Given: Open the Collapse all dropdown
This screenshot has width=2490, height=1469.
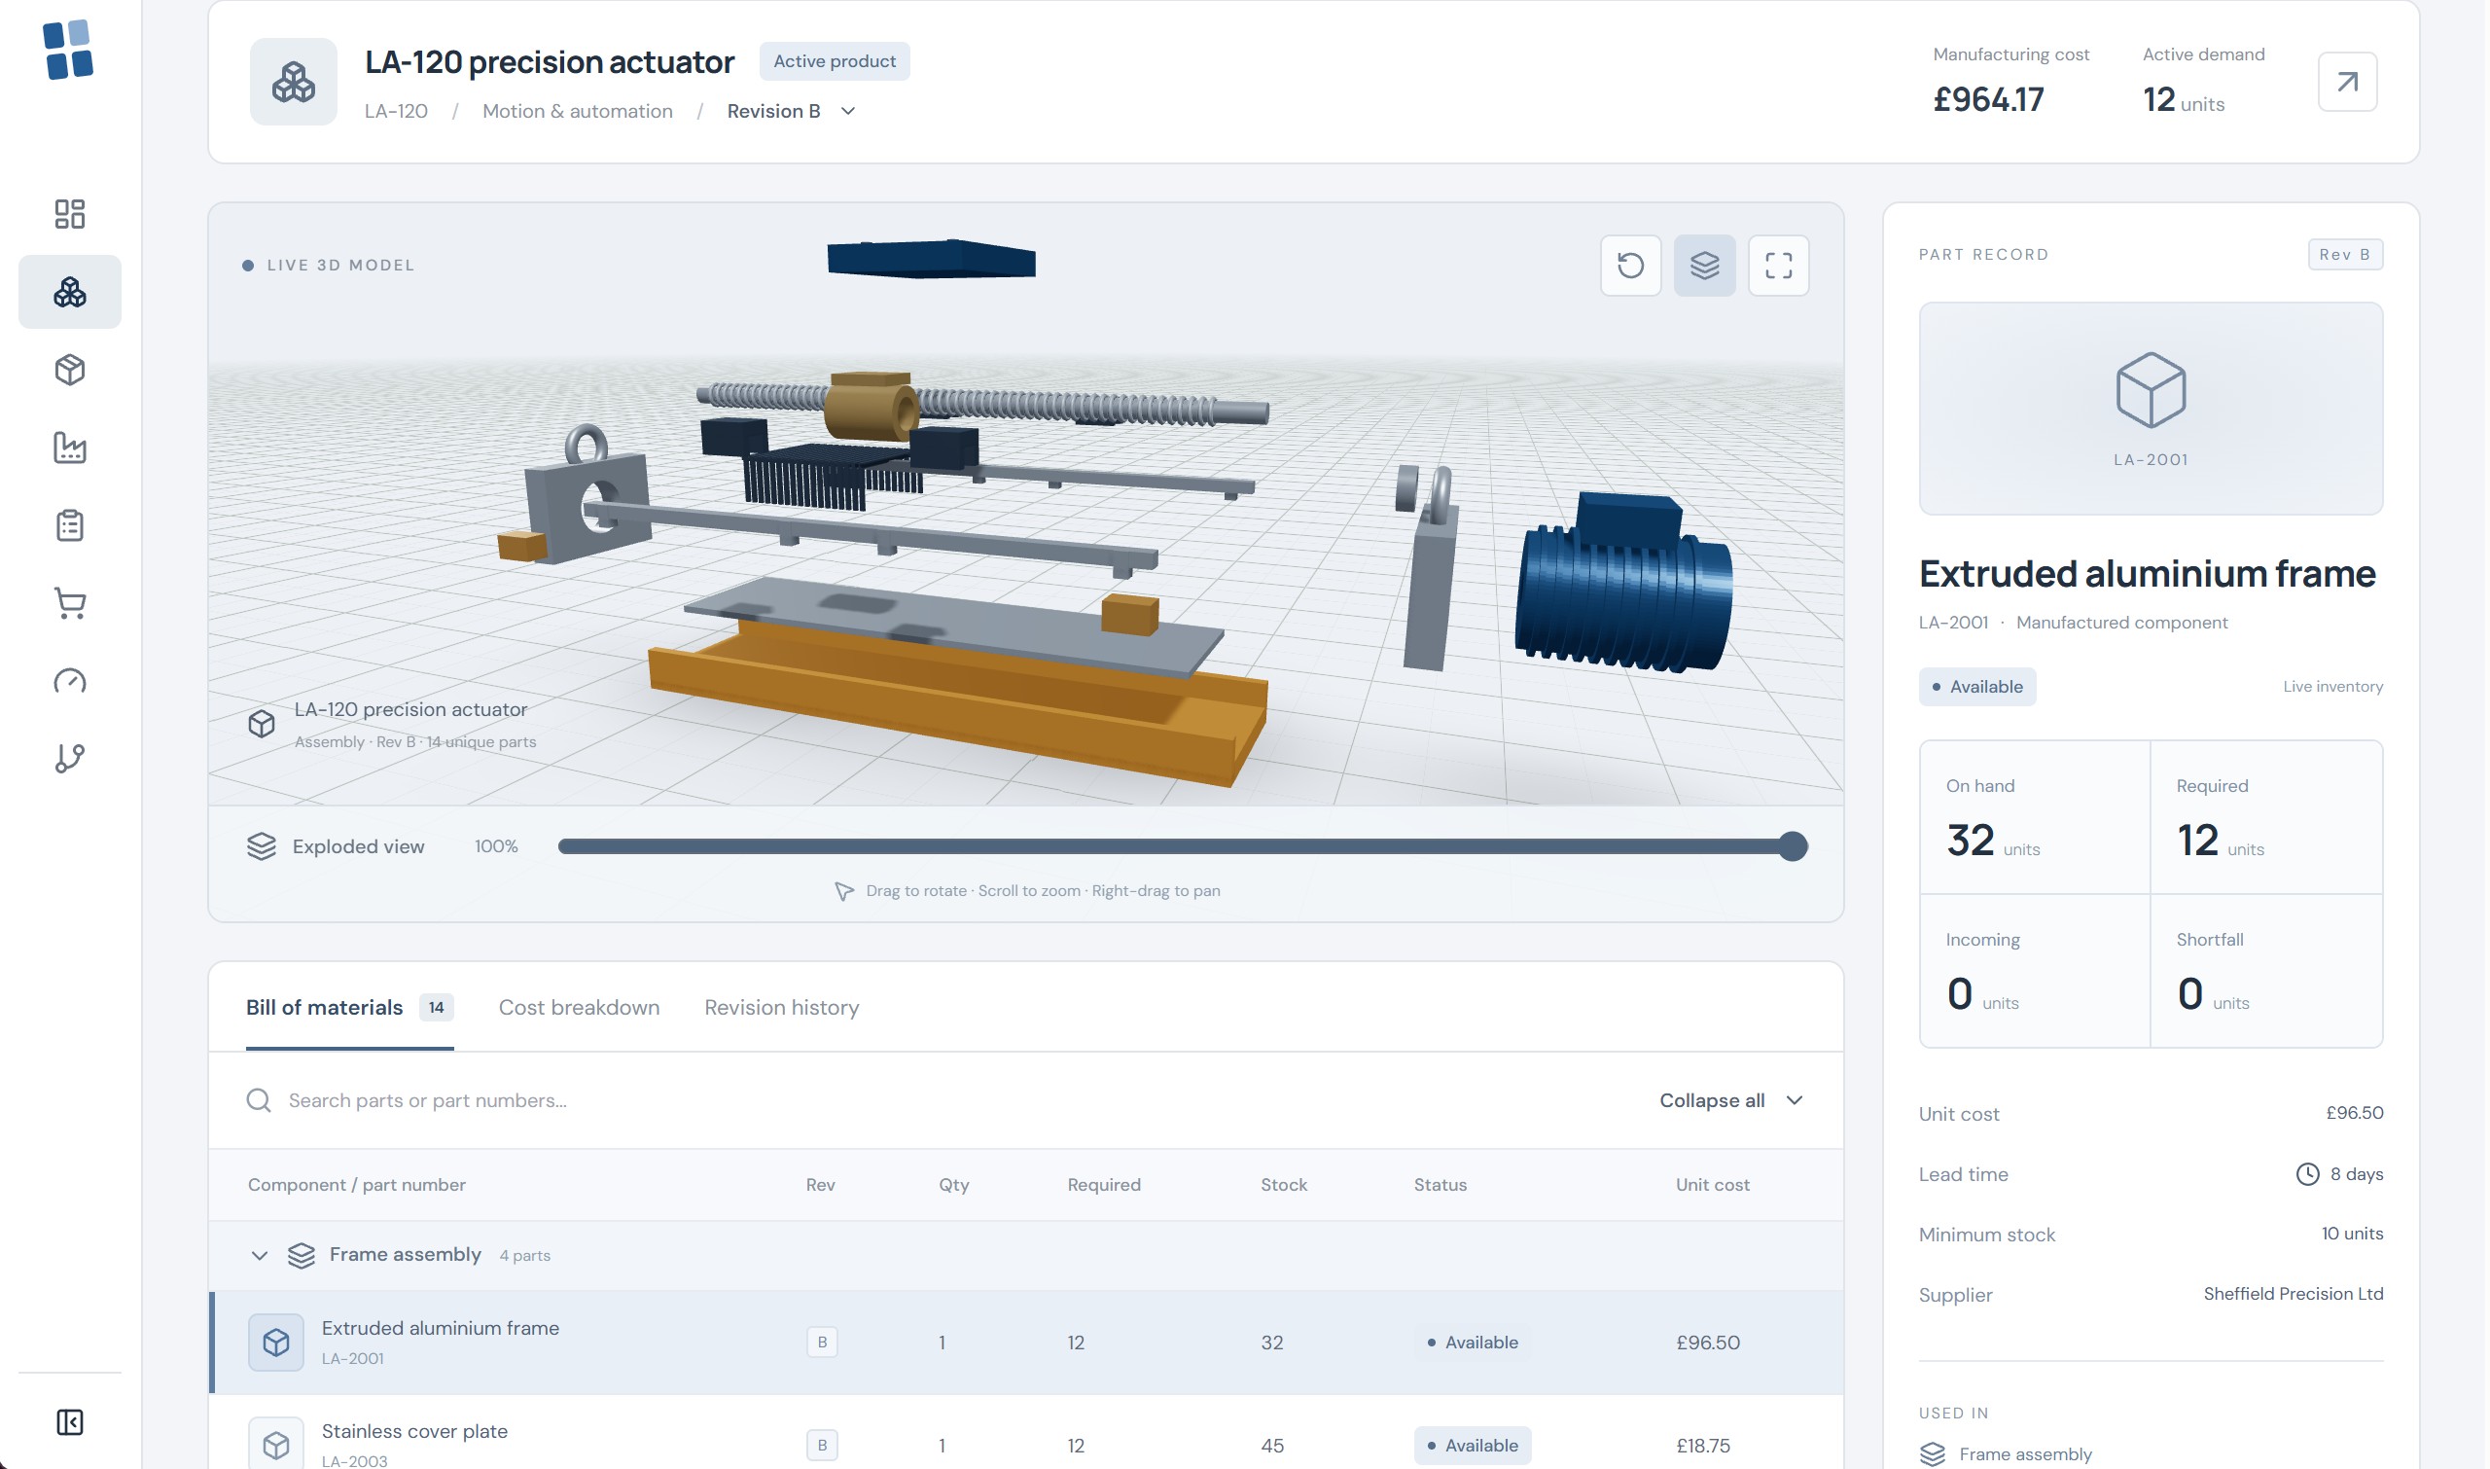Looking at the screenshot, I should 1731,1100.
